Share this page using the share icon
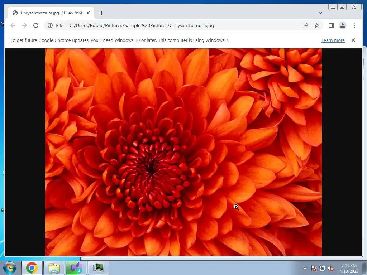The width and height of the screenshot is (367, 275). (305, 25)
